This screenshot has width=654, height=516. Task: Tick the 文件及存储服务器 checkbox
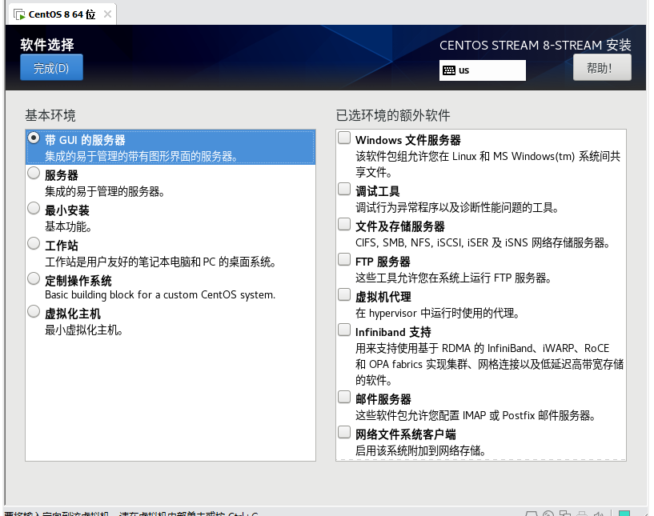tap(344, 225)
